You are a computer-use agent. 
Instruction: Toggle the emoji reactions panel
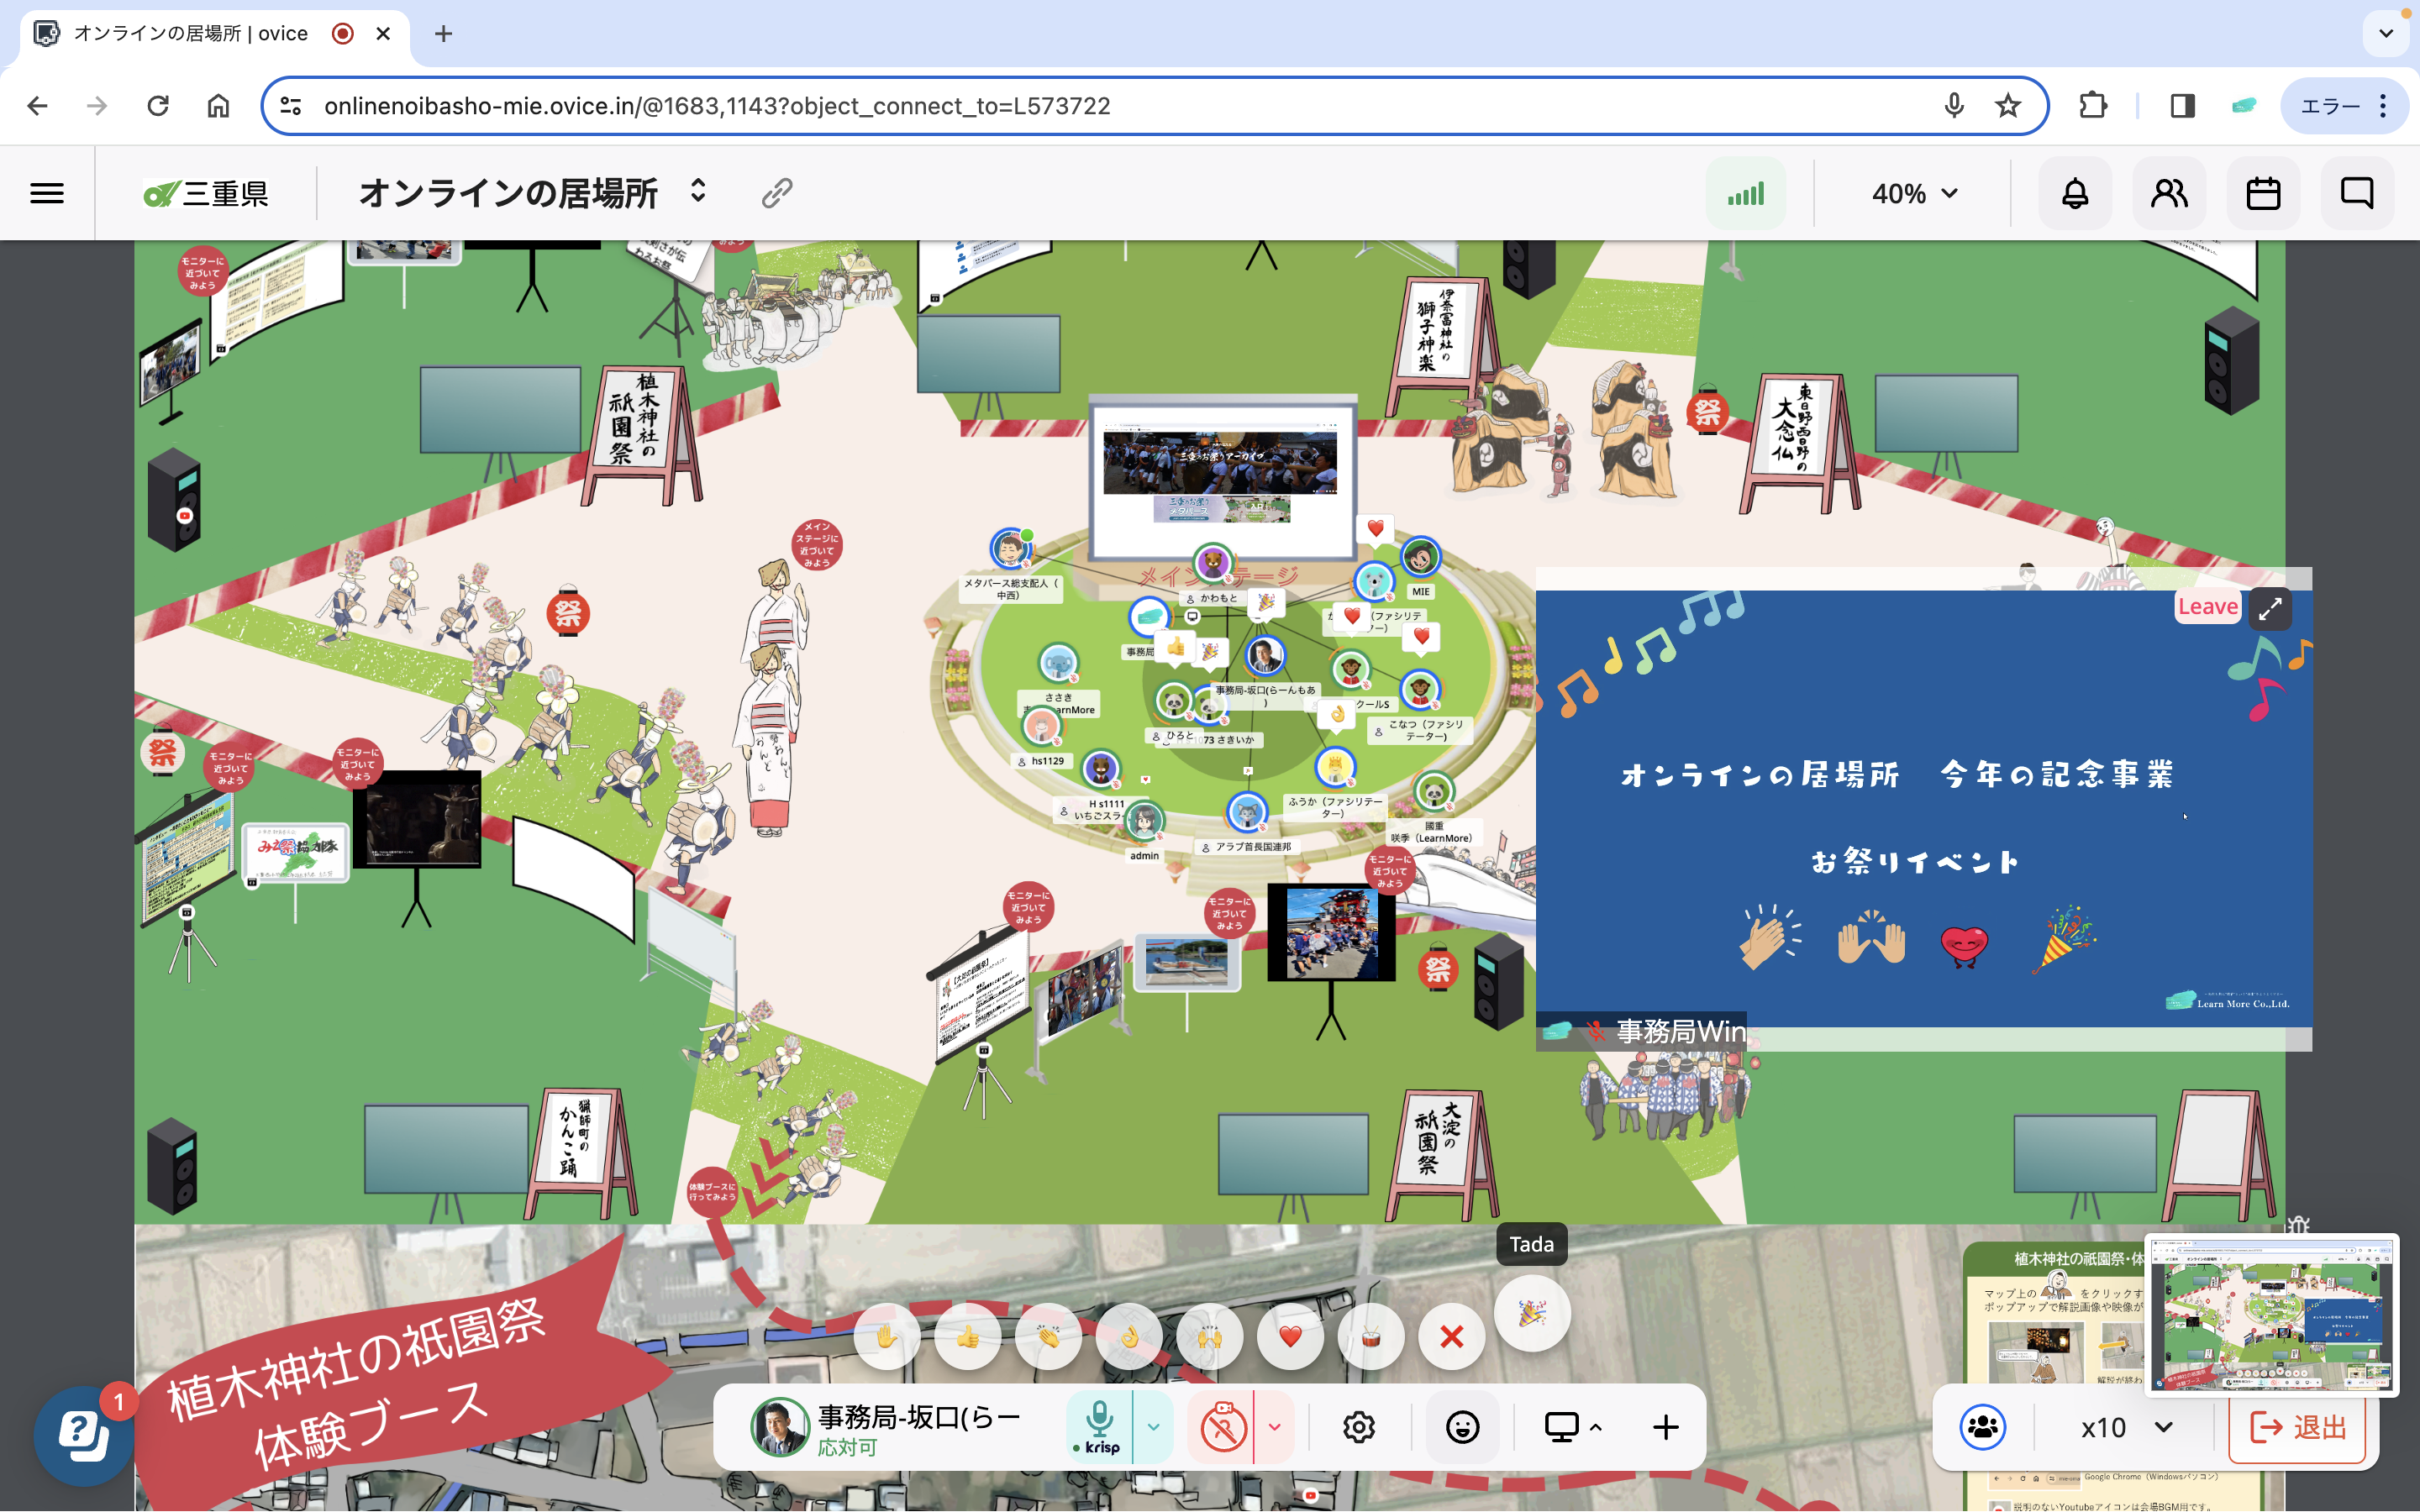(1462, 1427)
